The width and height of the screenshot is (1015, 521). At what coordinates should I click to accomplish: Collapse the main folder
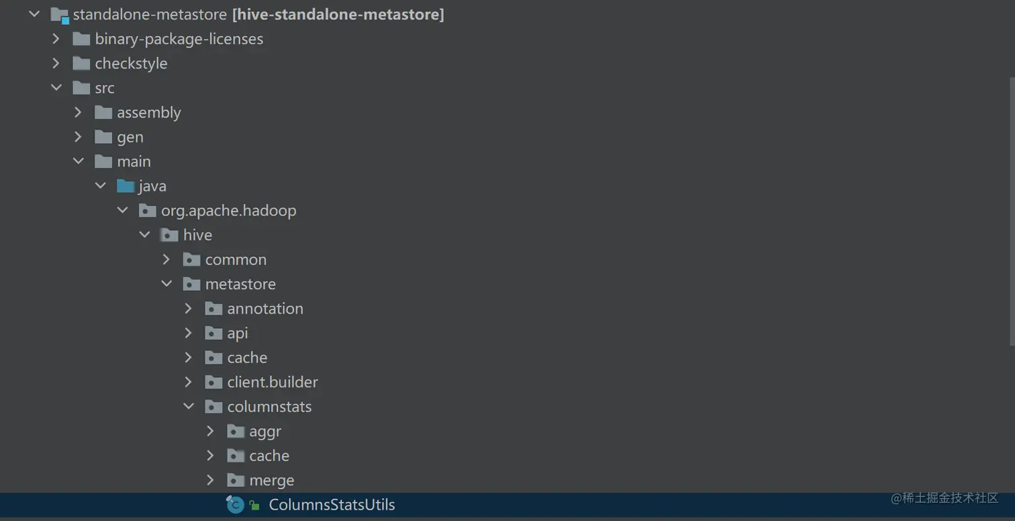[x=79, y=161]
